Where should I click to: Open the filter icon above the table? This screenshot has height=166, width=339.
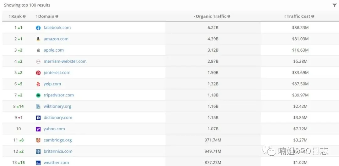tap(334, 5)
